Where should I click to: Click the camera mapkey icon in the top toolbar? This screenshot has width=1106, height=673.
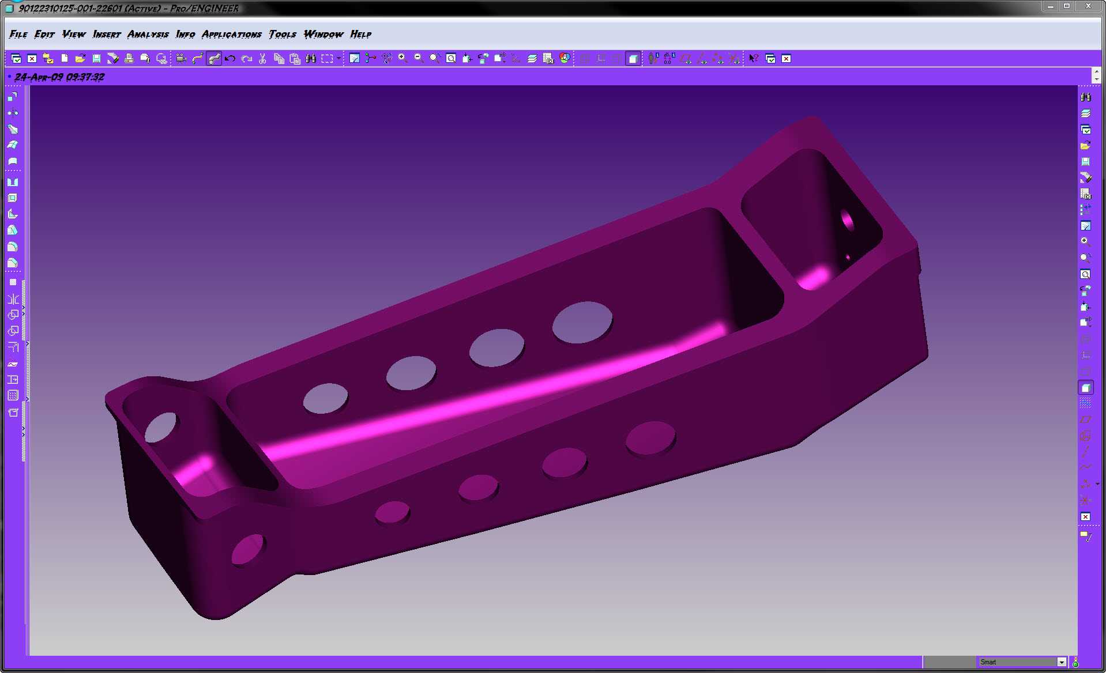click(x=181, y=58)
